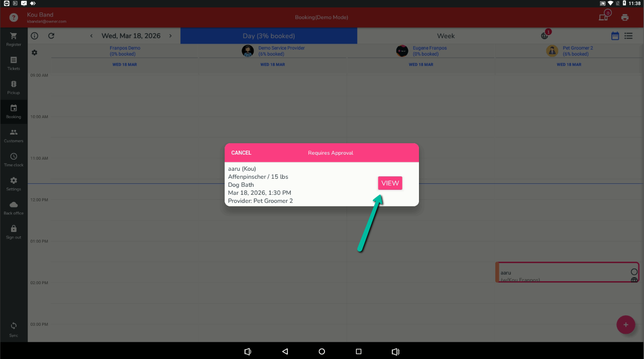644x359 pixels.
Task: Open the Time clock icon
Action: coord(14,157)
